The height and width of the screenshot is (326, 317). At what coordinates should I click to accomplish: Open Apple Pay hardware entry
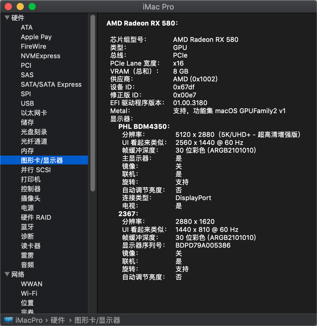(x=36, y=37)
